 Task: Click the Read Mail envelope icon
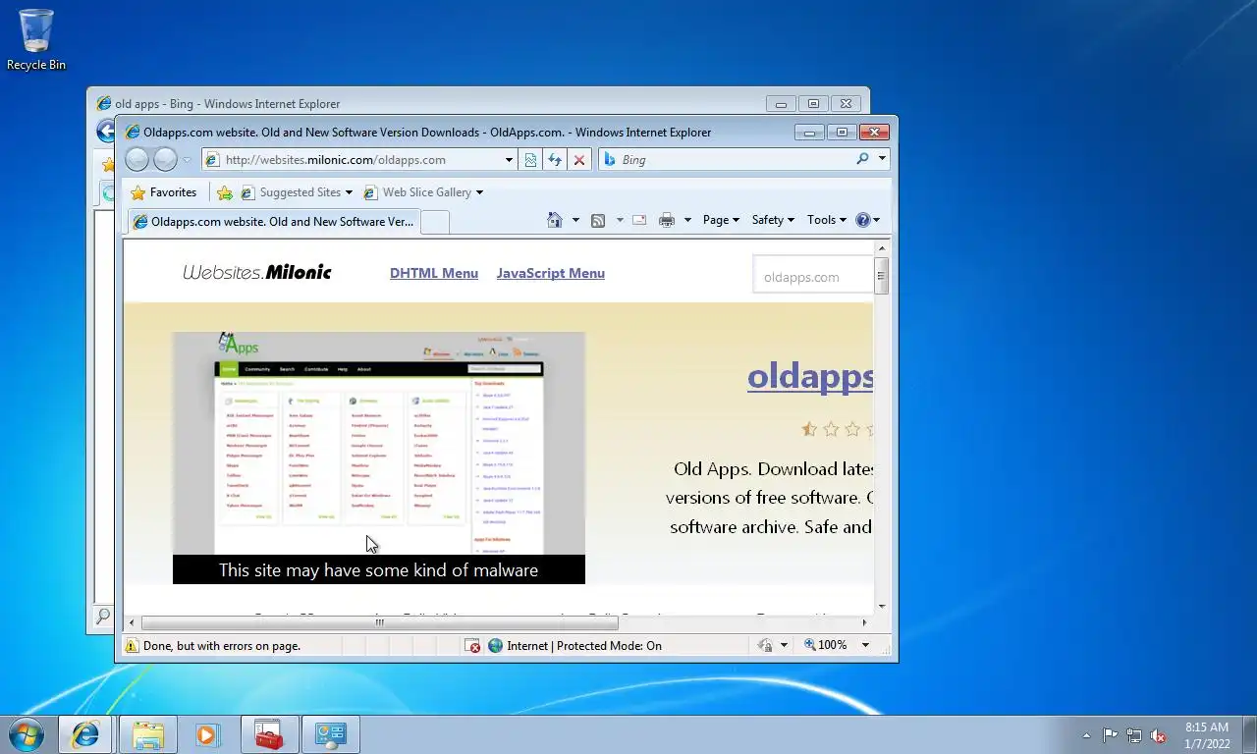pos(639,220)
